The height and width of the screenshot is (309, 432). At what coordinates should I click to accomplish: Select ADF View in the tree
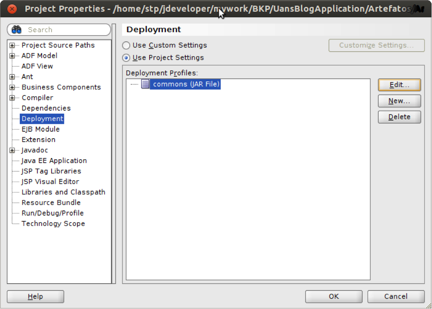click(x=37, y=66)
